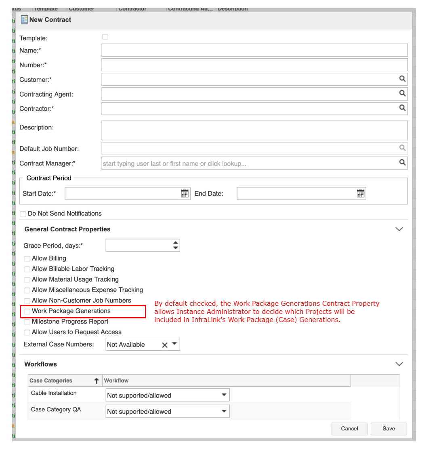The width and height of the screenshot is (424, 449).
Task: Increase the Grace Period days value
Action: [x=175, y=243]
